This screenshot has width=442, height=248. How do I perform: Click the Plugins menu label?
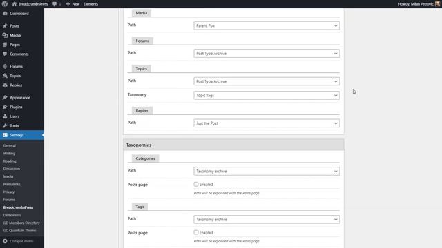click(x=16, y=107)
